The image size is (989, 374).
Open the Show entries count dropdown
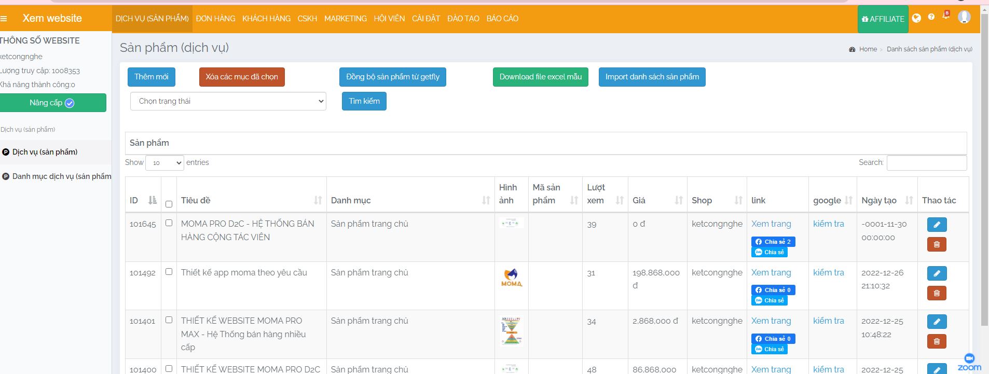pos(164,163)
